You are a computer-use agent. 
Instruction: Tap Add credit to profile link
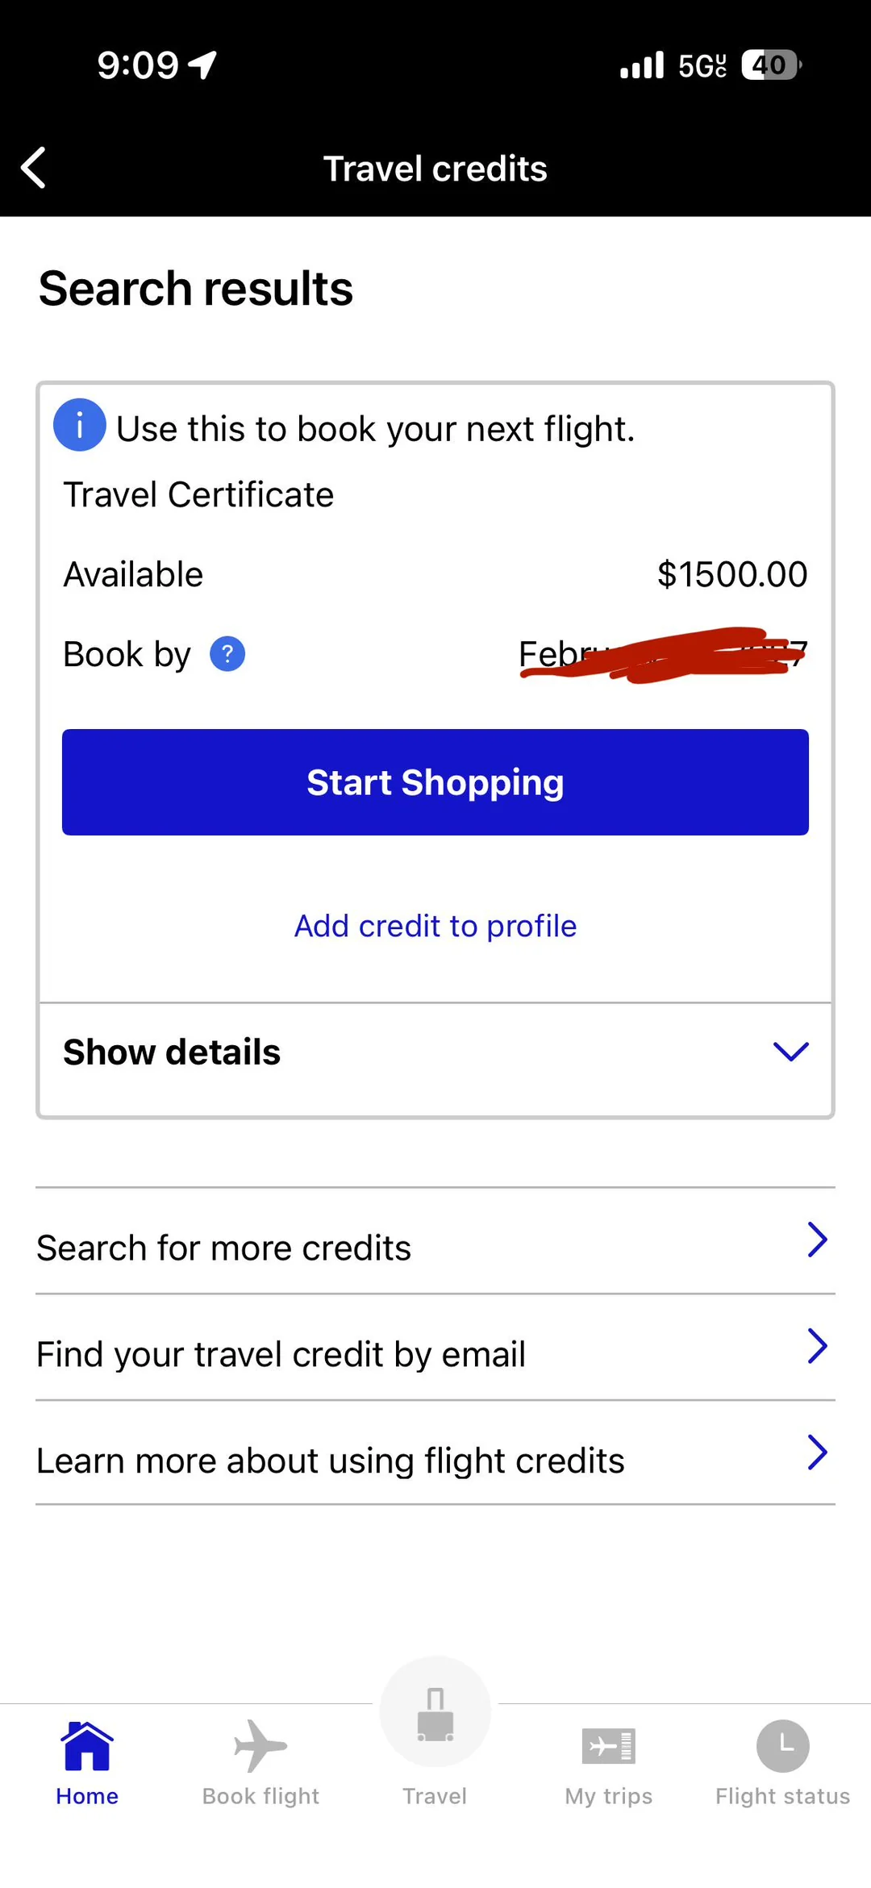[x=435, y=926]
